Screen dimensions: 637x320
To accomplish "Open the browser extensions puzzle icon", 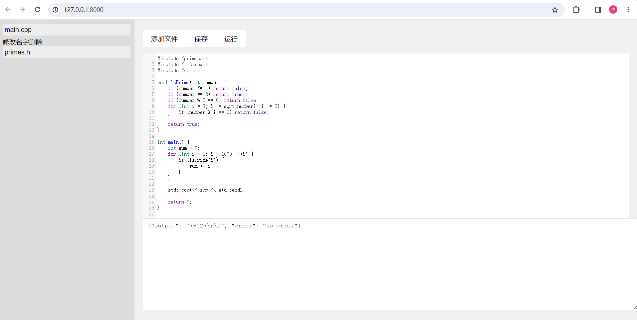I will pos(576,10).
